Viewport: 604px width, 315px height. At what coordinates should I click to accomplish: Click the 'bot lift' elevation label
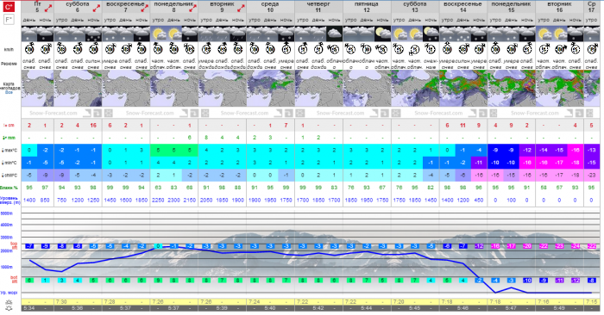click(x=14, y=279)
